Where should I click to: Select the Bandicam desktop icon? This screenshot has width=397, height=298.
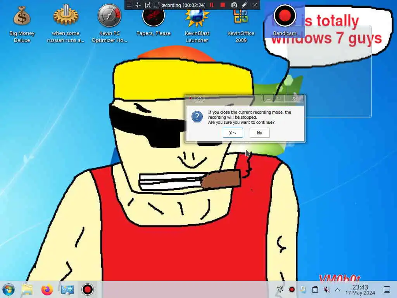[x=285, y=21]
